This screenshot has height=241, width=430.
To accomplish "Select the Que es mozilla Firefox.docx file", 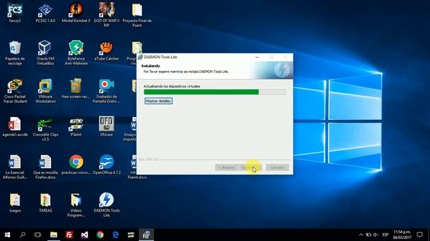I will click(45, 167).
